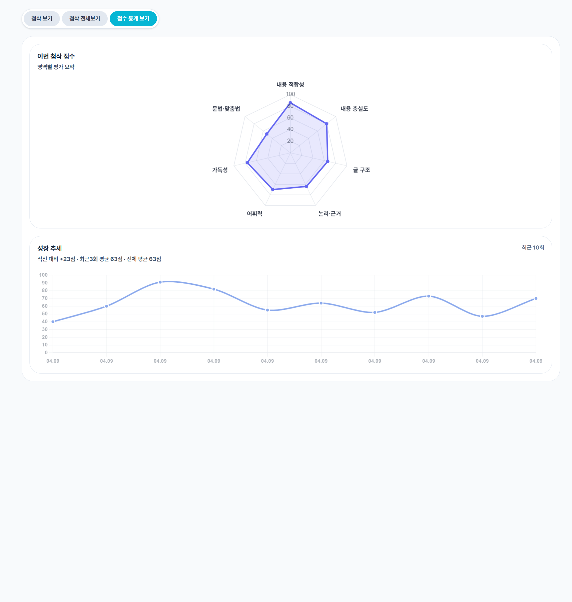Click the 내용 적합성 axis label
572x602 pixels.
pyautogui.click(x=290, y=85)
